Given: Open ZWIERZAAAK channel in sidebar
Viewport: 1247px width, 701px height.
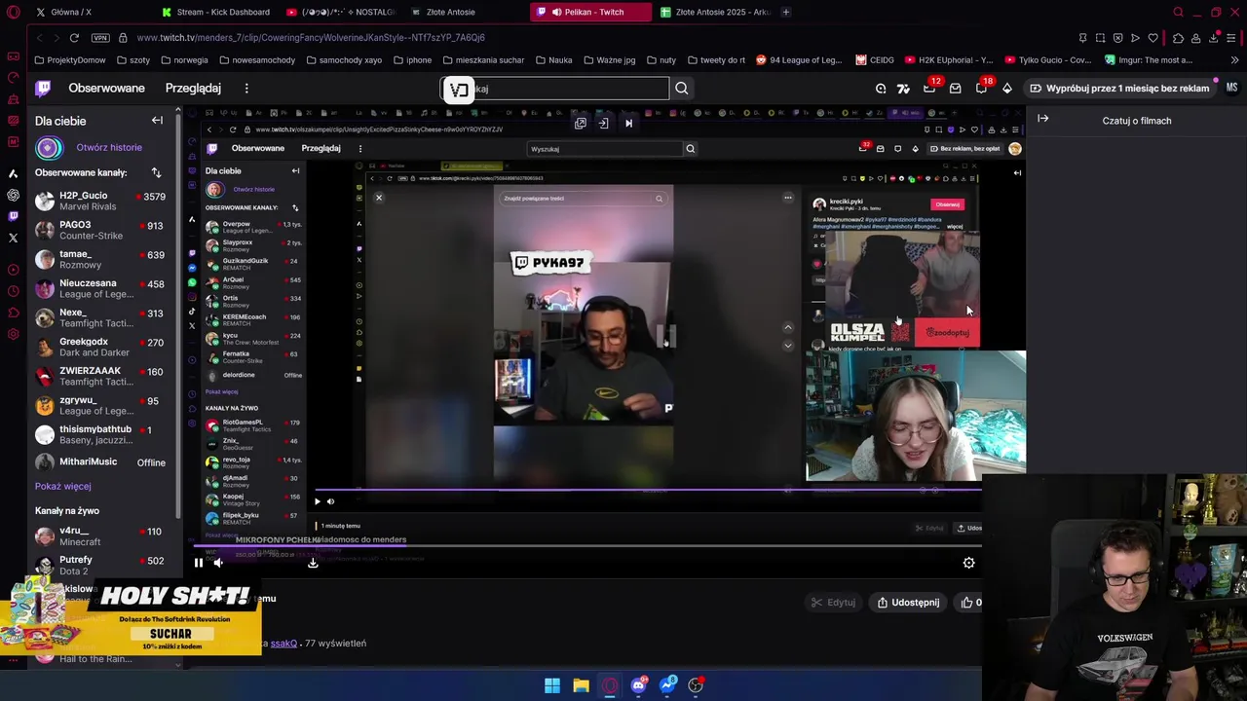Looking at the screenshot, I should (100, 376).
